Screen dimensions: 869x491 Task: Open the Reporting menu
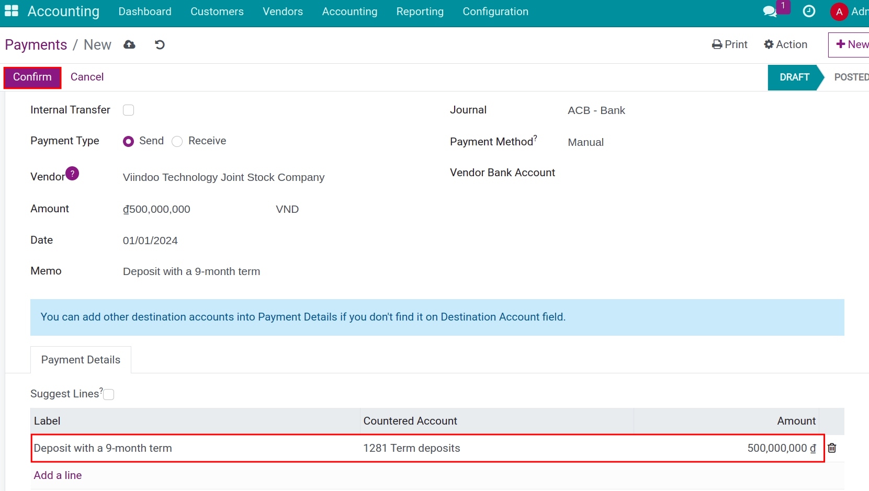coord(420,12)
